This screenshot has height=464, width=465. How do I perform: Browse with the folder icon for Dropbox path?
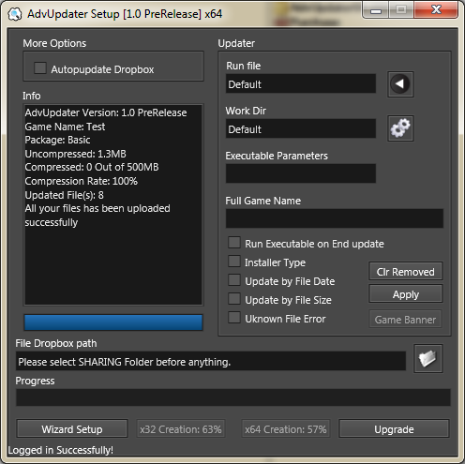427,358
